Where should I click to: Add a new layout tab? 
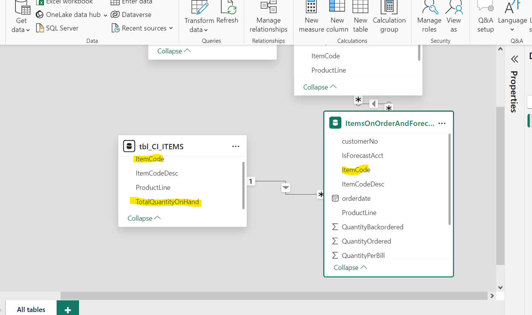(x=68, y=310)
